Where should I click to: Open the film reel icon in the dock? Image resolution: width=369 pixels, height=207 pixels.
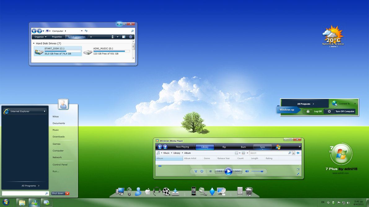tap(166, 192)
